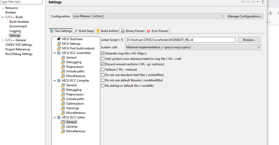Click the Error Parsers red icon

149,31
